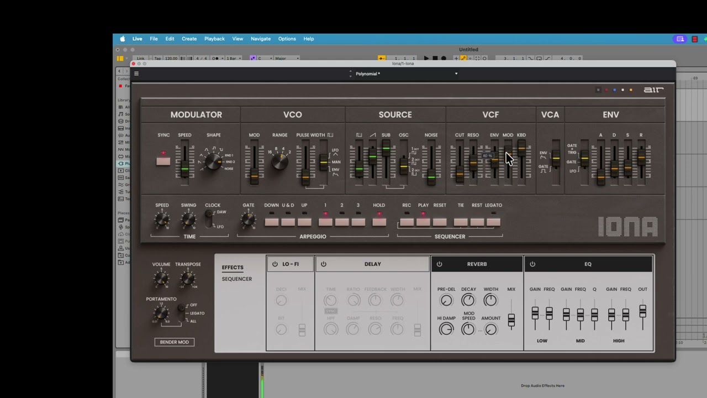Toggle the REVERB effect power icon
707x398 pixels.
pos(439,264)
